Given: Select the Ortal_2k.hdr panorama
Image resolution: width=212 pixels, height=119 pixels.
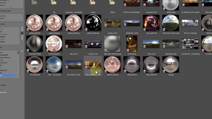Looking at the screenshot, I should (x=151, y=44).
